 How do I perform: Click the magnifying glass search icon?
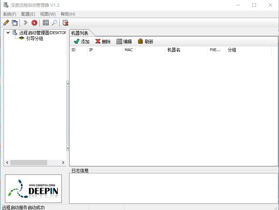click(54, 23)
